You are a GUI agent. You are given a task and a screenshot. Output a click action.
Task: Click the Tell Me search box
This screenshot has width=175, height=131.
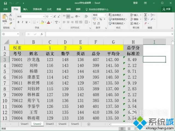tap(97, 9)
